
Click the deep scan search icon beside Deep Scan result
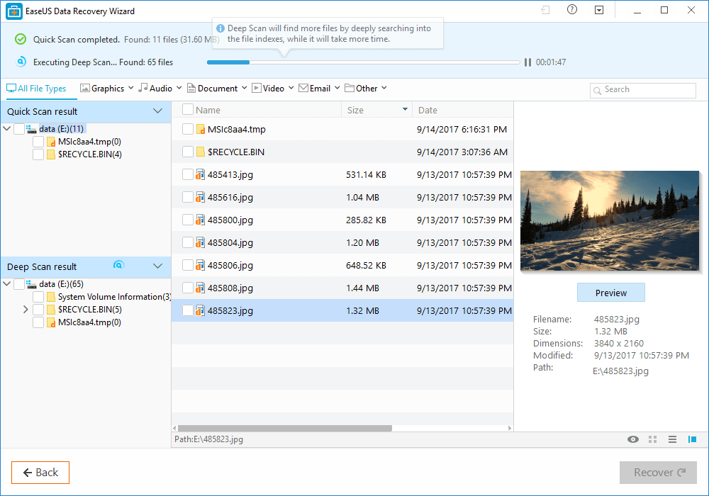point(119,266)
